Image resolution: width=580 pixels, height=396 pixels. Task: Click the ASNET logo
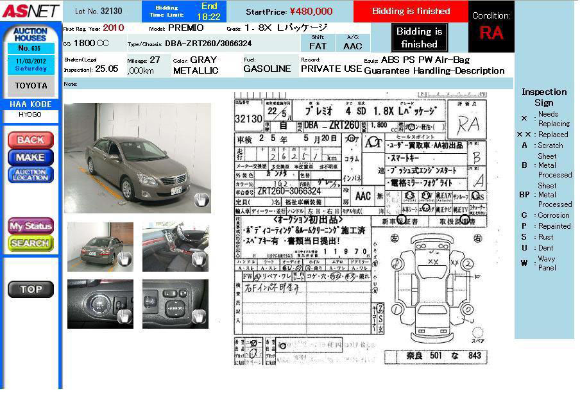click(30, 11)
